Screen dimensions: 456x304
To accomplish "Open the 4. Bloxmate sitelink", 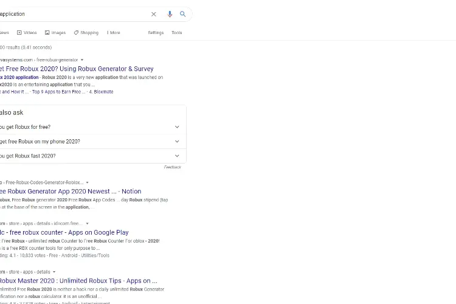I will click(x=101, y=92).
